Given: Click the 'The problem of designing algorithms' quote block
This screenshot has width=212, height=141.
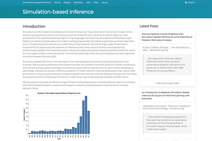Looking at the screenshot, I should 167,123.
